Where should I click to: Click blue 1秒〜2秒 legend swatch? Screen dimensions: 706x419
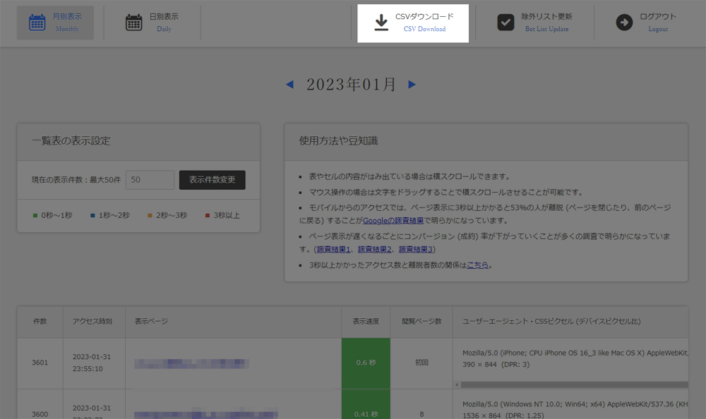pos(92,216)
